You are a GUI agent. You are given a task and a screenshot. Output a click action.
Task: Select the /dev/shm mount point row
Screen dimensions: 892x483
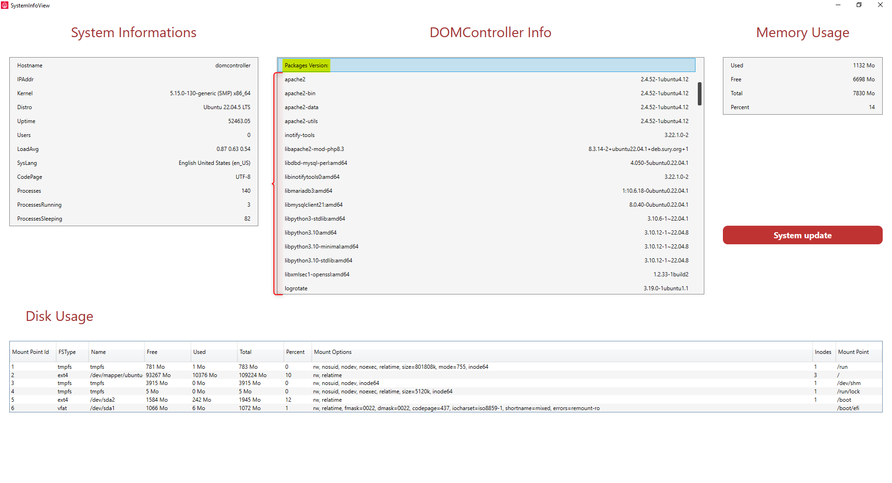(446, 383)
